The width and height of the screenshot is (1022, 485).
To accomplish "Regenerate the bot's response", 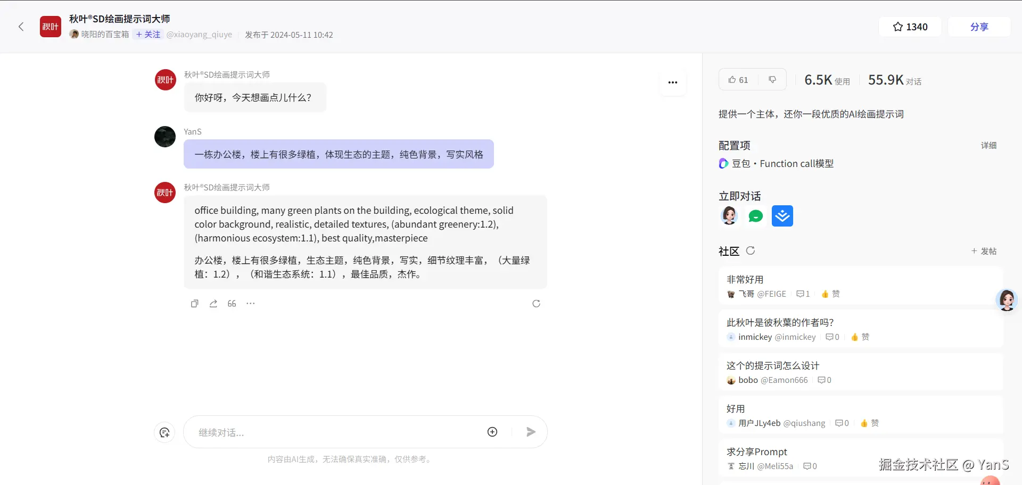I will tap(536, 304).
